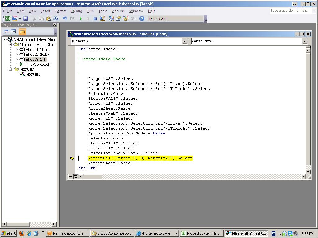Click the Undo arrow icon
Image resolution: width=318 pixels, height=238 pixels.
pos(65,19)
